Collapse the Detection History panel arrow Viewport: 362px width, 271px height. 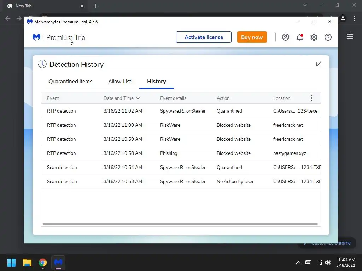coord(319,64)
